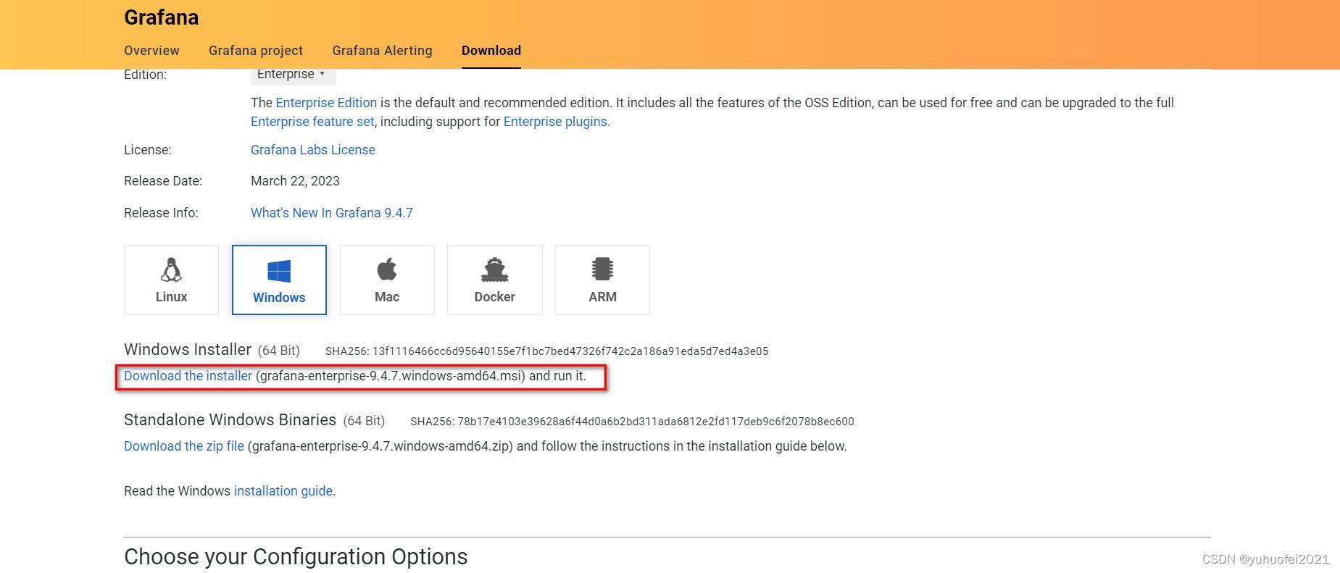
Task: Click the Download the installer link
Action: (x=188, y=376)
